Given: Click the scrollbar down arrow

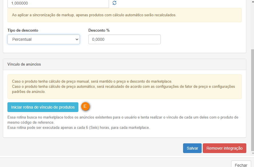Looking at the screenshot, I should click(x=253, y=153).
